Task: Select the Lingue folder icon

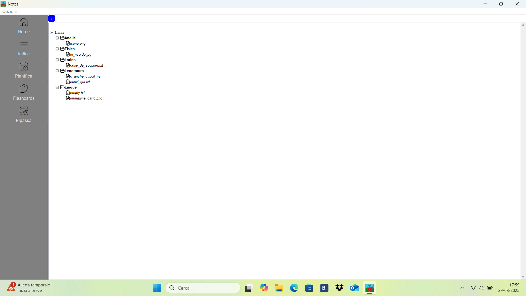Action: tap(62, 87)
